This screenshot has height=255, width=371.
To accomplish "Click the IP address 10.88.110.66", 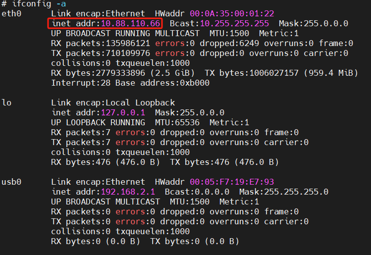I will [x=130, y=24].
